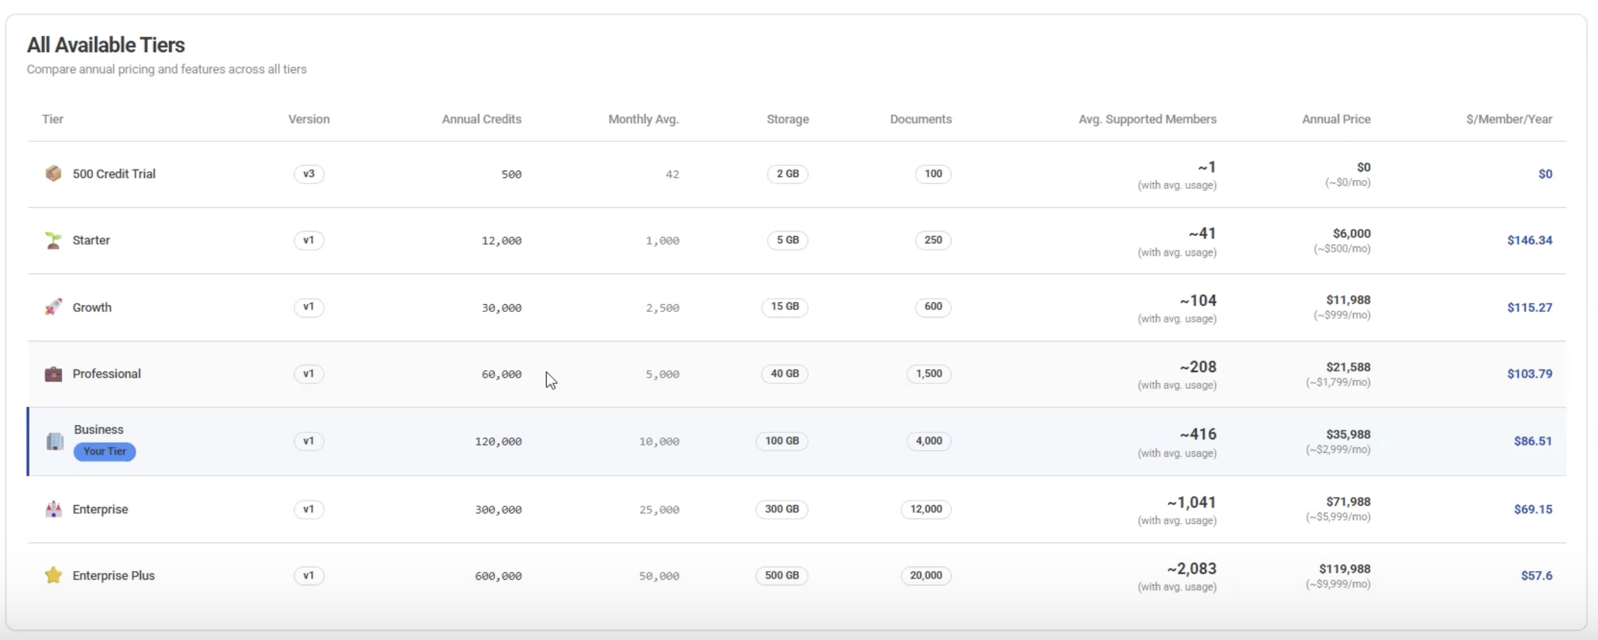Click the $/Member/Year column header
1598x640 pixels.
click(1509, 119)
